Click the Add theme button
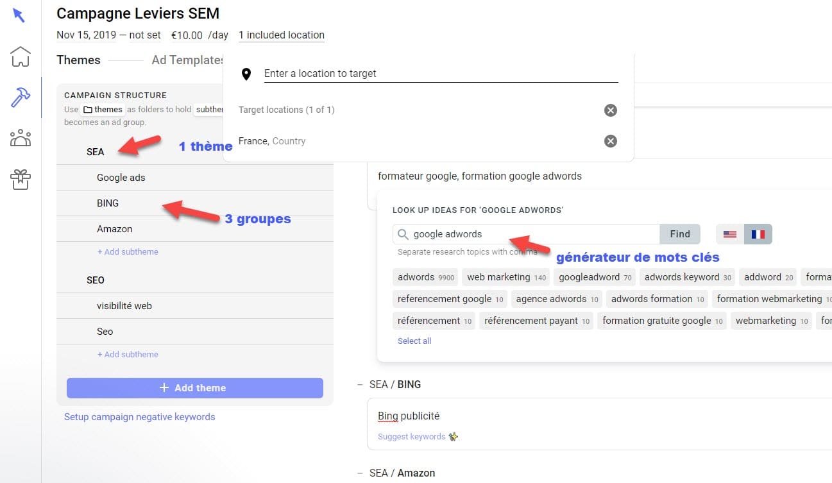Viewport: 832px width, 483px height. point(195,388)
